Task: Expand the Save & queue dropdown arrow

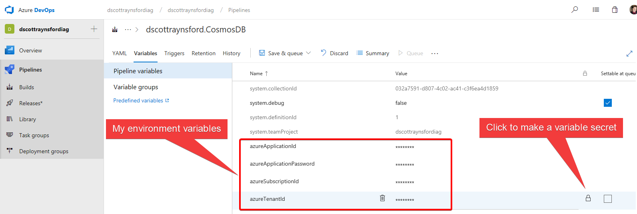Action: point(308,53)
